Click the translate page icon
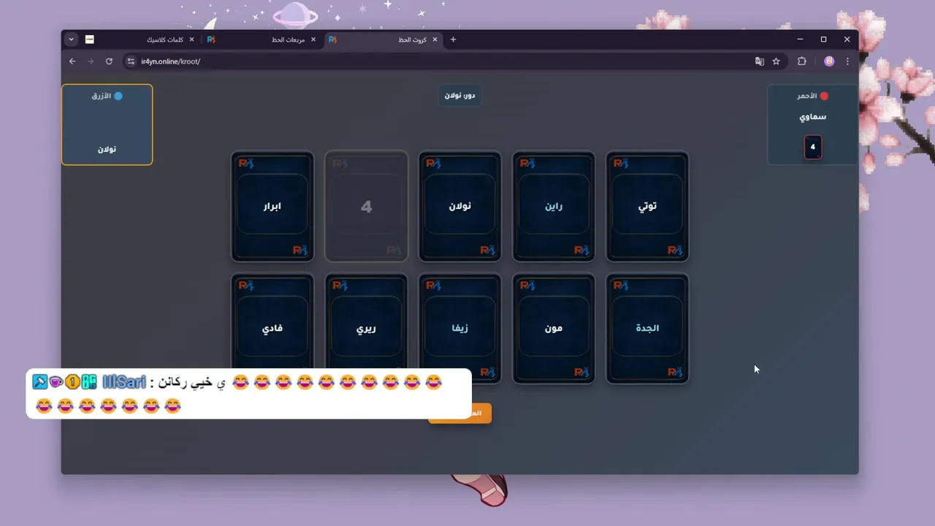The image size is (935, 526). 760,61
